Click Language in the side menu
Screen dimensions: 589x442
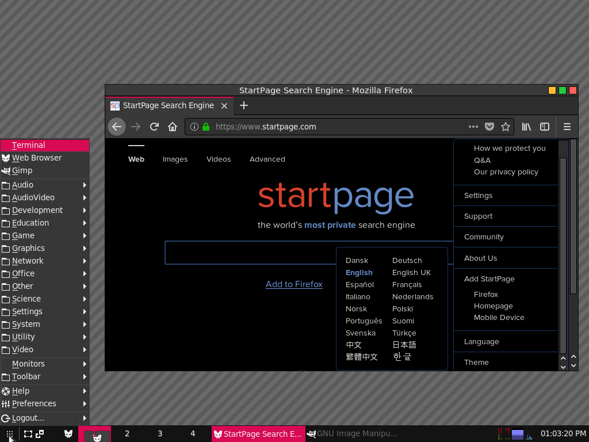coord(506,342)
